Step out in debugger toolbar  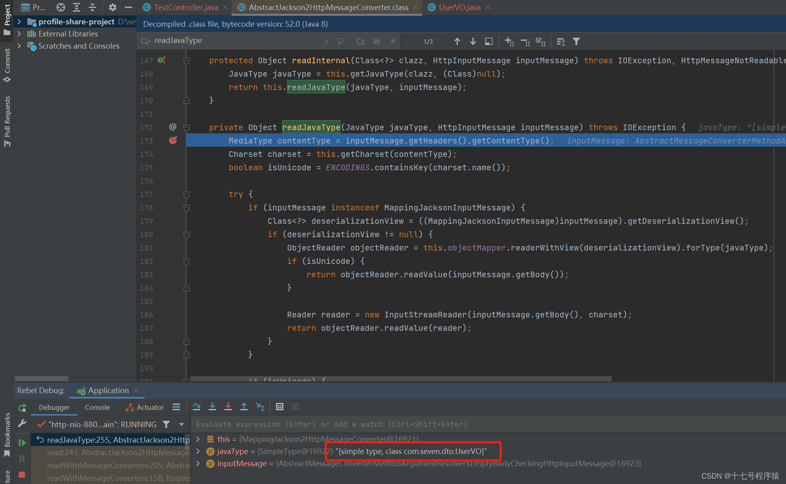click(244, 407)
